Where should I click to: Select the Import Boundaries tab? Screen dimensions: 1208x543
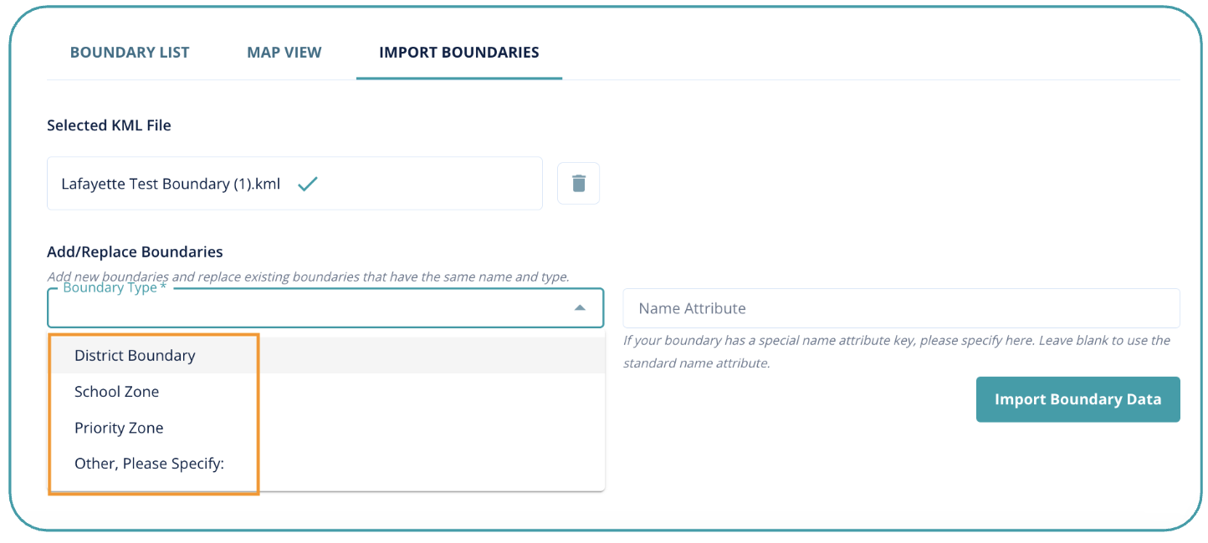click(458, 53)
